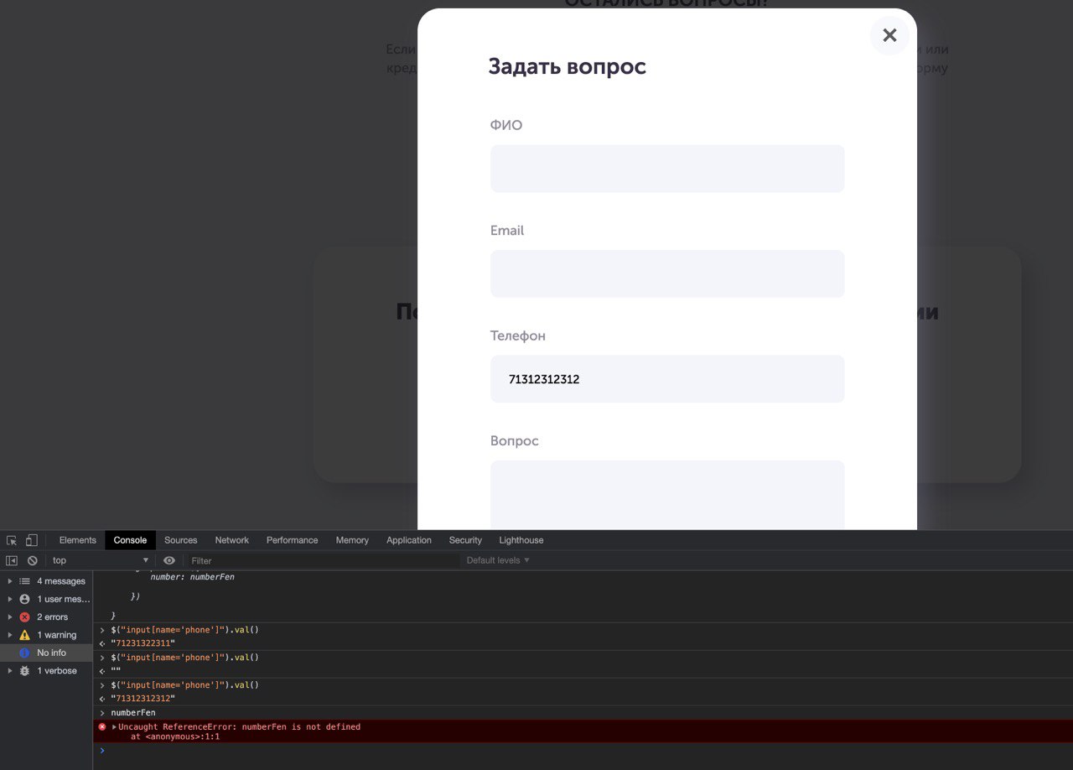Select 4 messages in console sidebar
The height and width of the screenshot is (770, 1073).
[46, 581]
